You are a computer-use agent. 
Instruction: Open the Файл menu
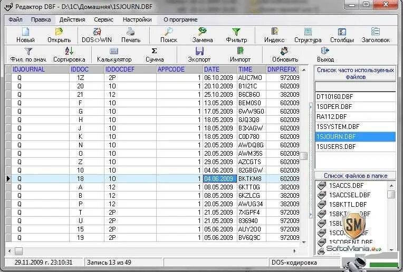[x=15, y=19]
